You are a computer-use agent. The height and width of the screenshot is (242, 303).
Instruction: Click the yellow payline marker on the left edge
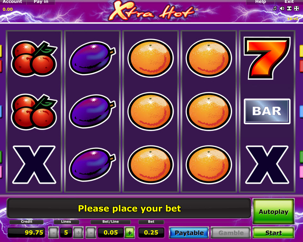click(x=1, y=51)
